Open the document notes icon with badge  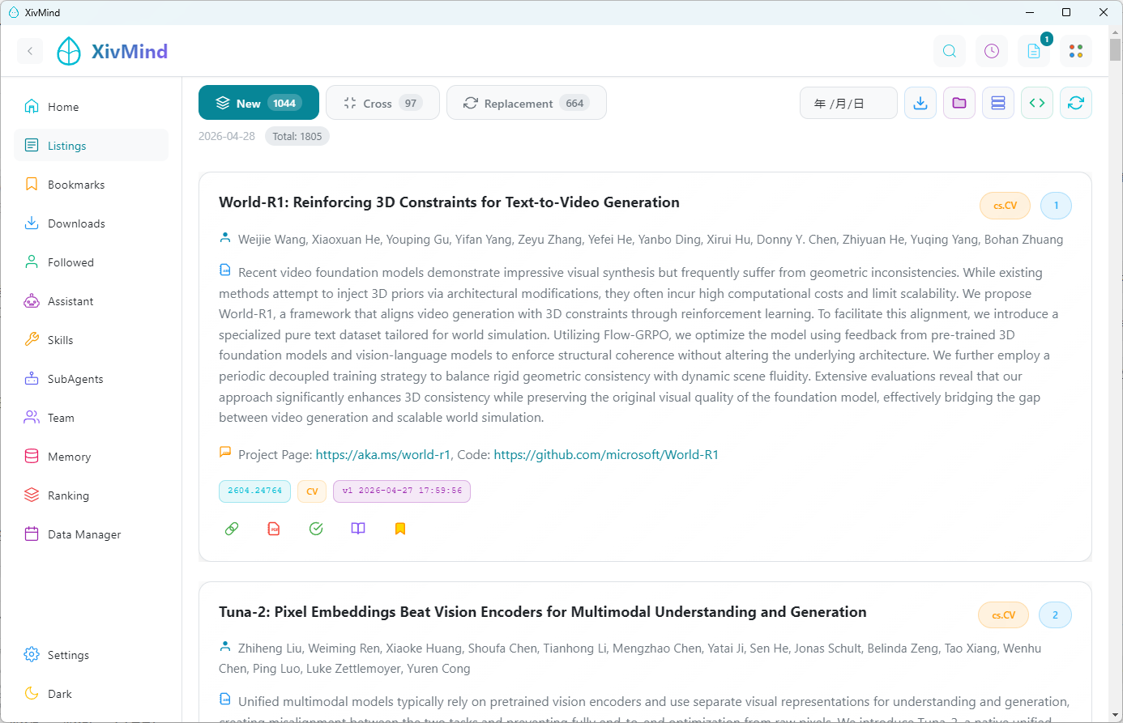coord(1034,51)
